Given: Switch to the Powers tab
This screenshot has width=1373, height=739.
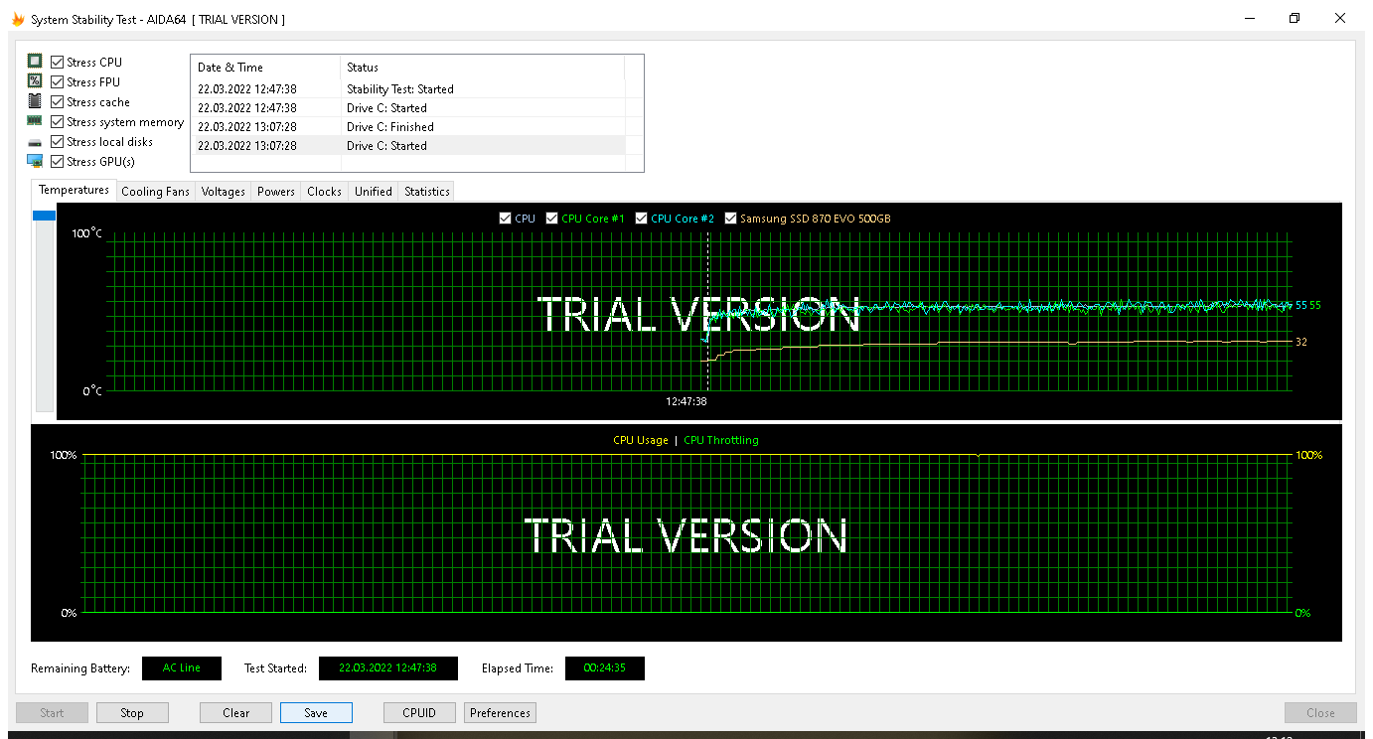Looking at the screenshot, I should pos(276,192).
